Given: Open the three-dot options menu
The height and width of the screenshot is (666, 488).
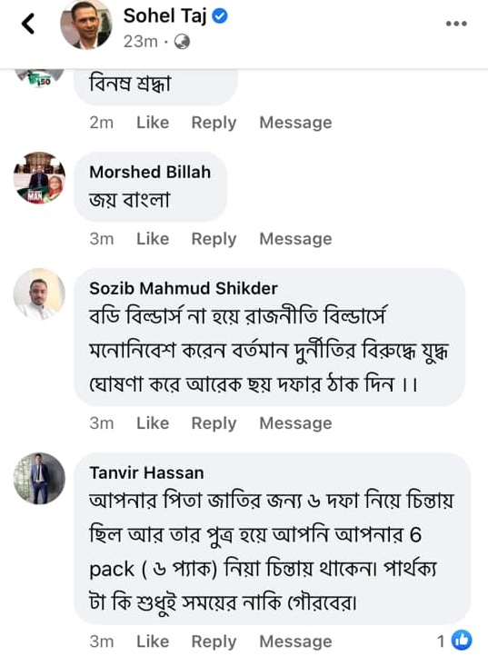Looking at the screenshot, I should [456, 24].
